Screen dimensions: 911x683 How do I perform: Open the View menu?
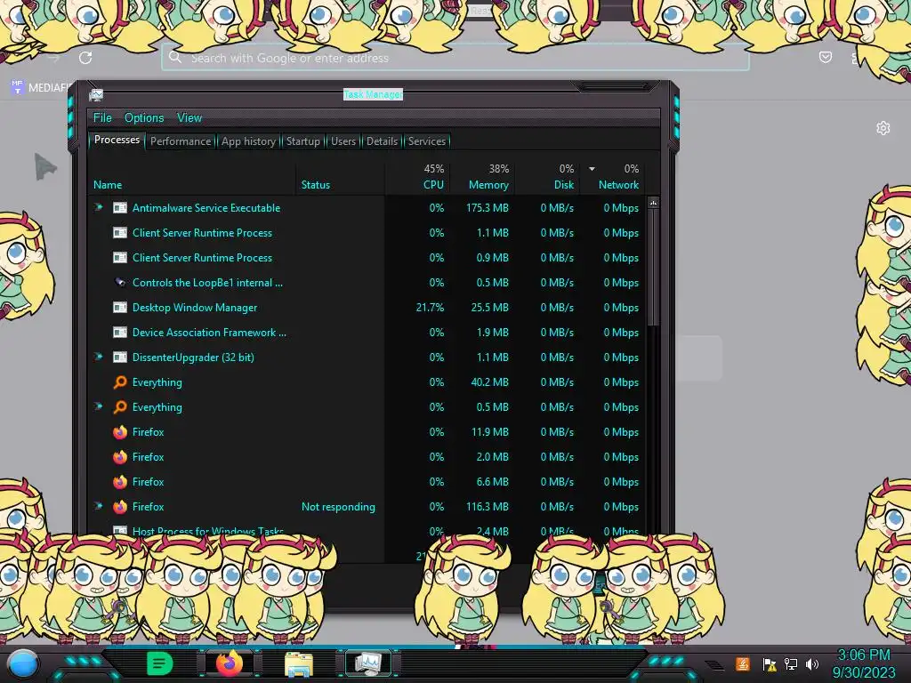tap(189, 118)
